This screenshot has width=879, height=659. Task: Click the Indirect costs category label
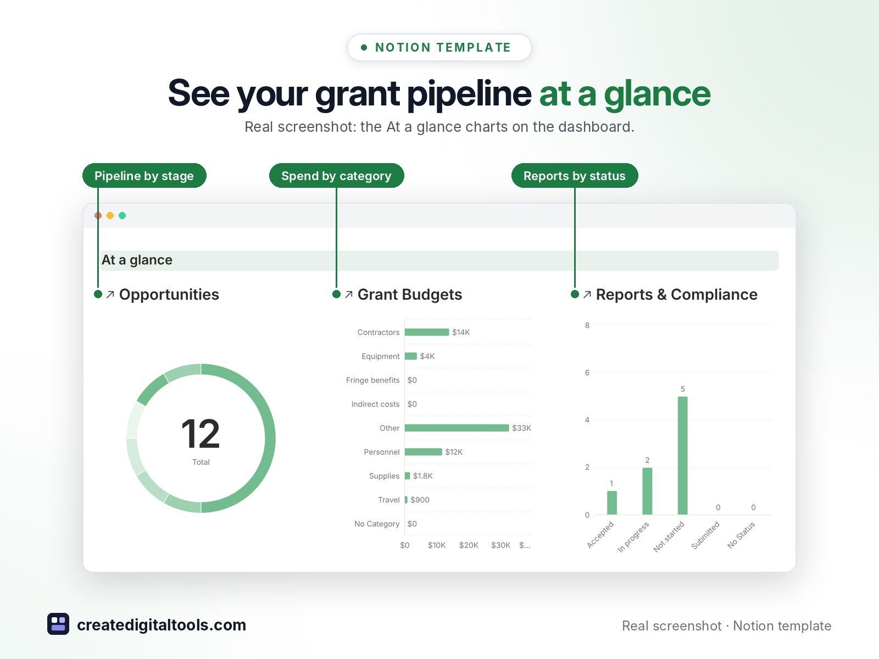pos(376,404)
